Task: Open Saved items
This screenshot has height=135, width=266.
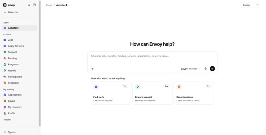Action: click(19, 101)
